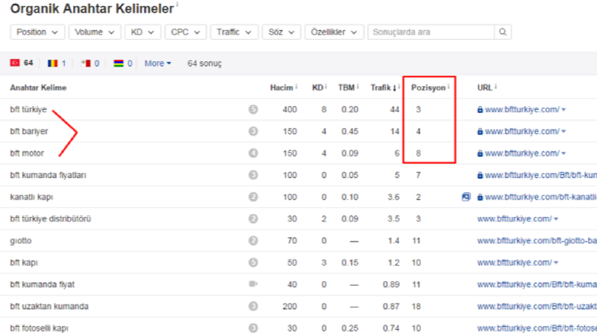597x336 pixels.
Task: Open the bft motor keyword link
Action: tap(26, 153)
